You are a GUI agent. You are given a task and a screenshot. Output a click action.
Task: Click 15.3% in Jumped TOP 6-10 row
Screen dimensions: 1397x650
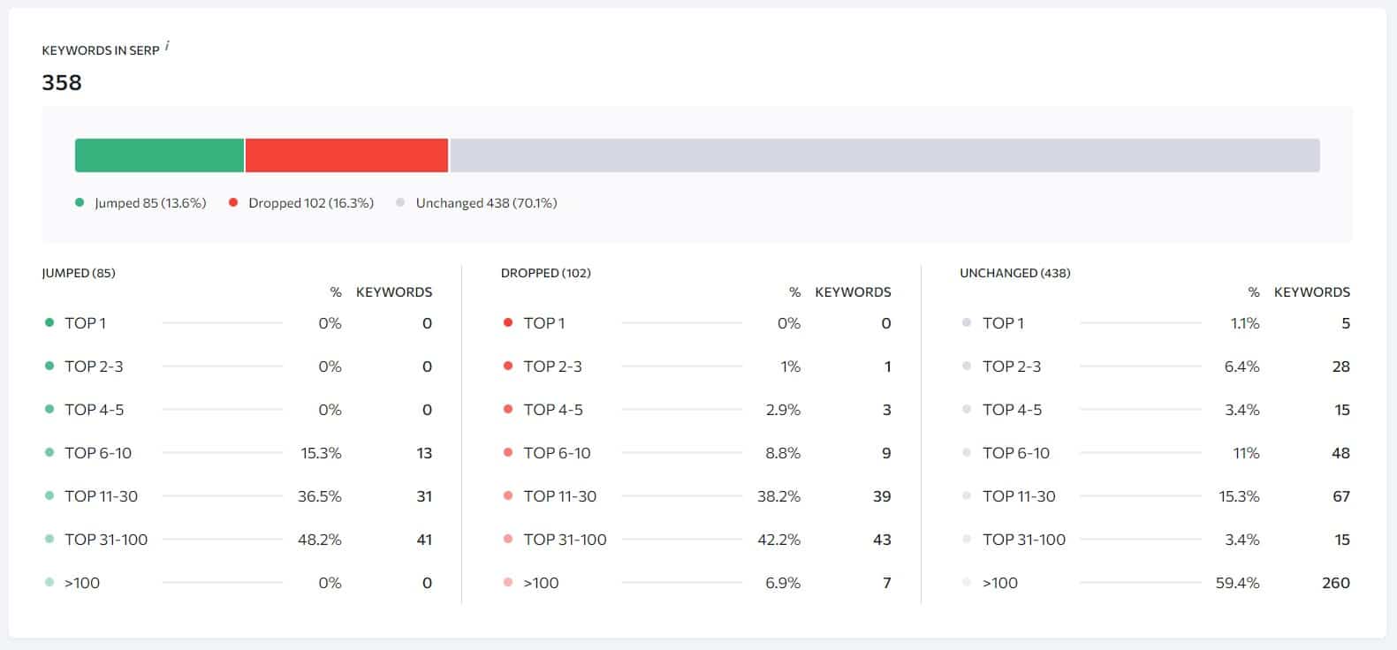(321, 453)
